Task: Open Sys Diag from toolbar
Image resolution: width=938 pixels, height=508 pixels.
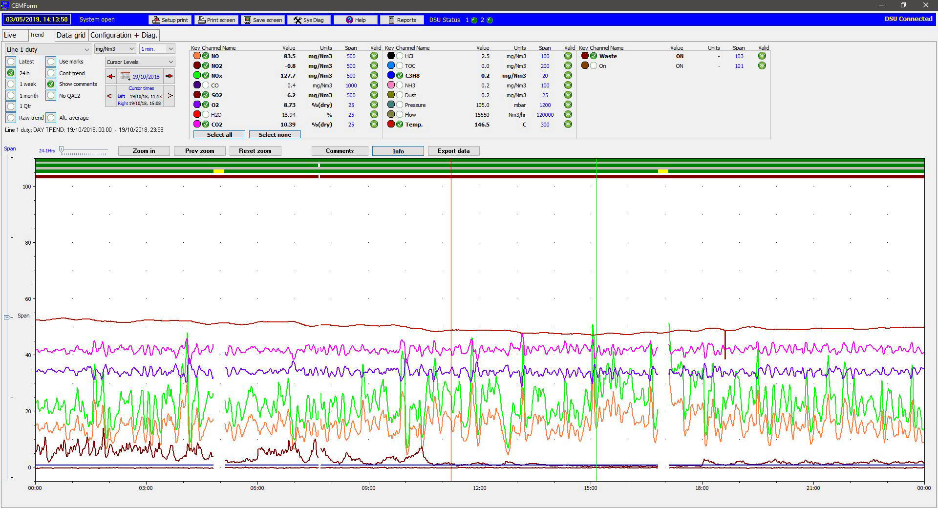Action: (308, 20)
